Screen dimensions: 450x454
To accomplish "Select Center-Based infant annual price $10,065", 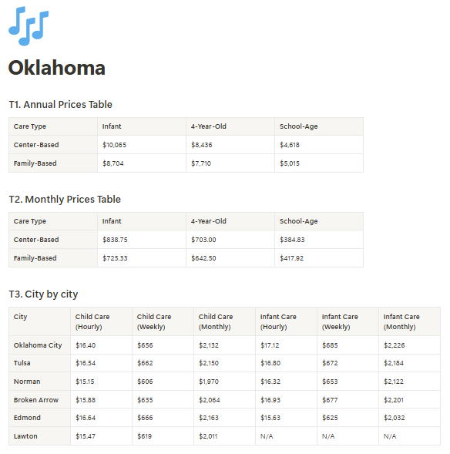I will click(x=142, y=145).
